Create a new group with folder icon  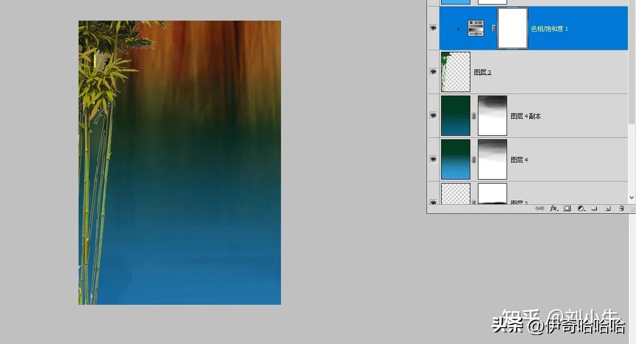coord(594,208)
